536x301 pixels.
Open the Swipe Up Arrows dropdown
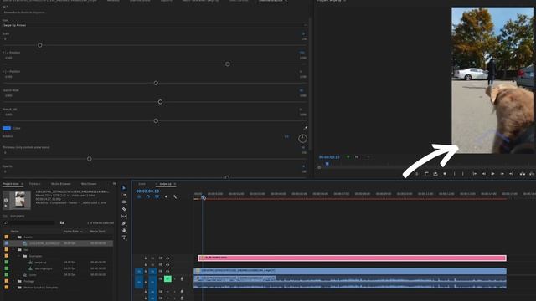pyautogui.click(x=154, y=25)
